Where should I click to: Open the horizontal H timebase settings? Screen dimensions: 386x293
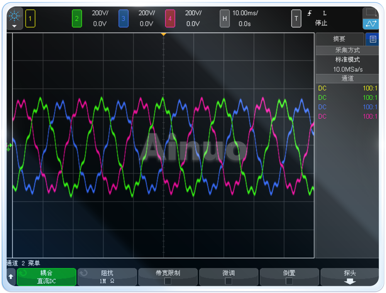click(225, 19)
